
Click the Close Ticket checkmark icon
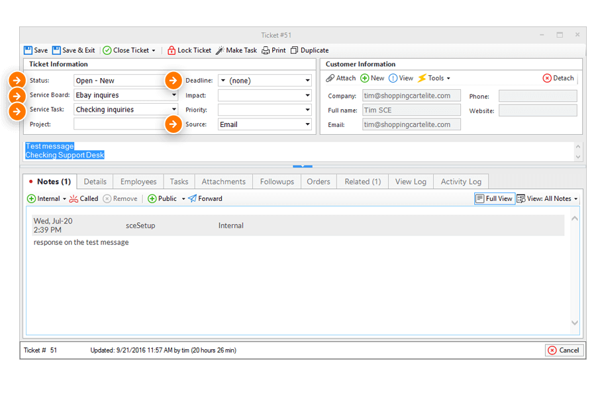click(107, 50)
